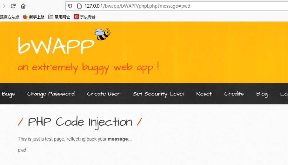Click the reflected pwd output text
The width and height of the screenshot is (288, 165).
pyautogui.click(x=22, y=150)
